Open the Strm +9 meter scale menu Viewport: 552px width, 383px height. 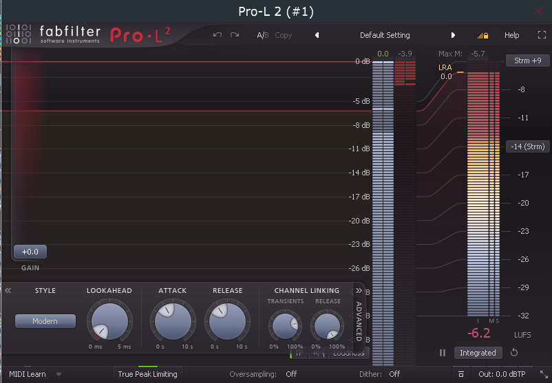pyautogui.click(x=527, y=61)
